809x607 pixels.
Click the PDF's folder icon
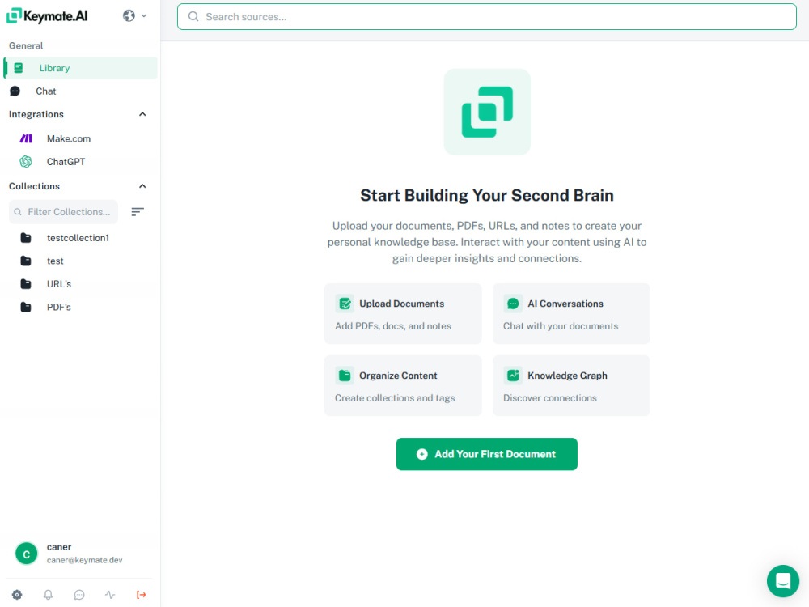tap(26, 307)
